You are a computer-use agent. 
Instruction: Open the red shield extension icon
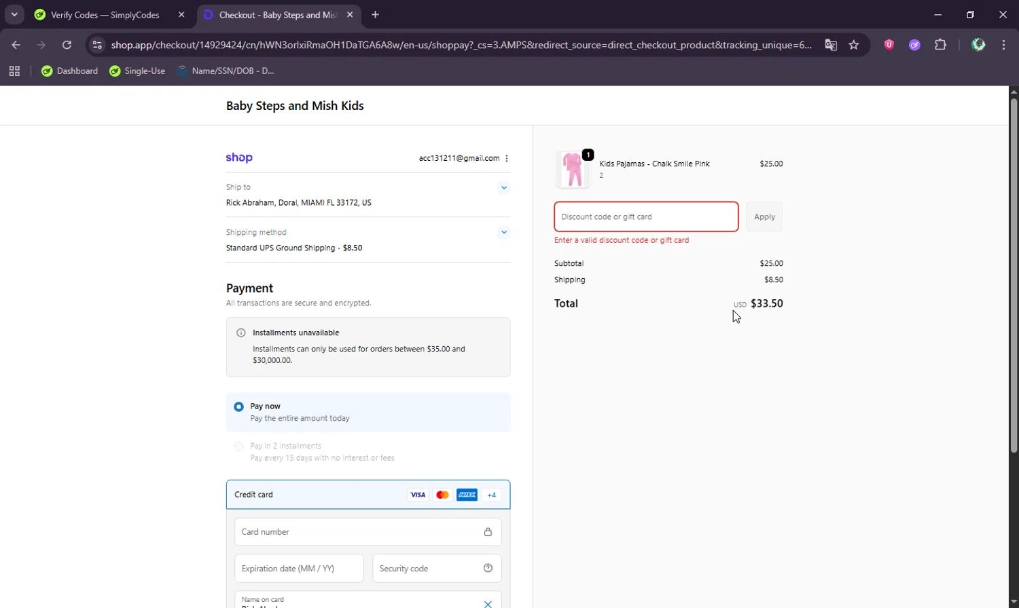(x=889, y=45)
